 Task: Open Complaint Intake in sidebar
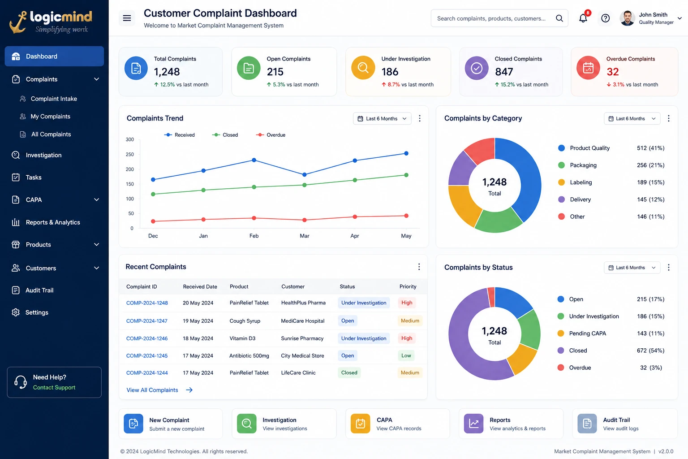[x=54, y=99]
